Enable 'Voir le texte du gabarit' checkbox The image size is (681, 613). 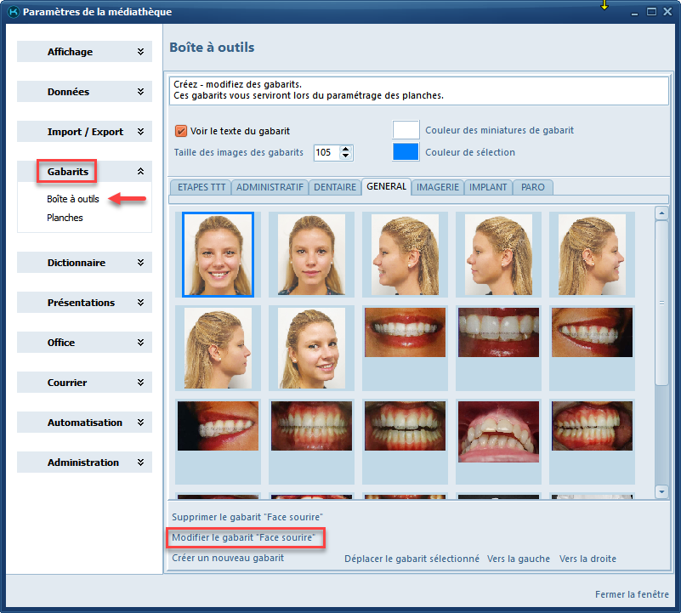click(x=180, y=131)
